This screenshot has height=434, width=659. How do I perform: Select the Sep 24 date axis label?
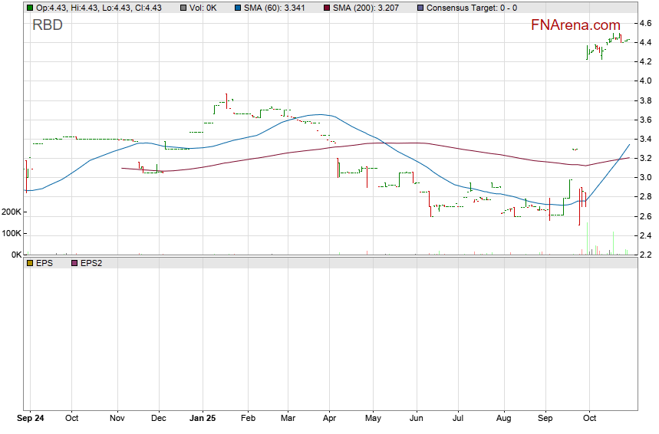[31, 419]
